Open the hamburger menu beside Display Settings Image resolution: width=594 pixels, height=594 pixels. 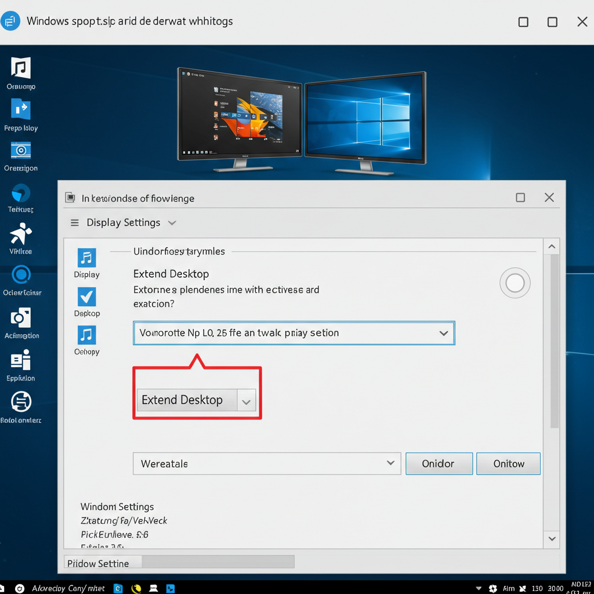click(x=75, y=223)
